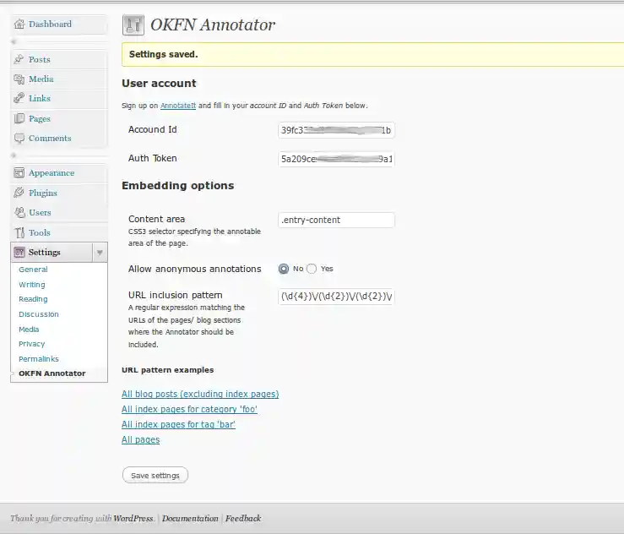This screenshot has width=624, height=534.
Task: Click the 'User account' heading
Action: click(159, 83)
